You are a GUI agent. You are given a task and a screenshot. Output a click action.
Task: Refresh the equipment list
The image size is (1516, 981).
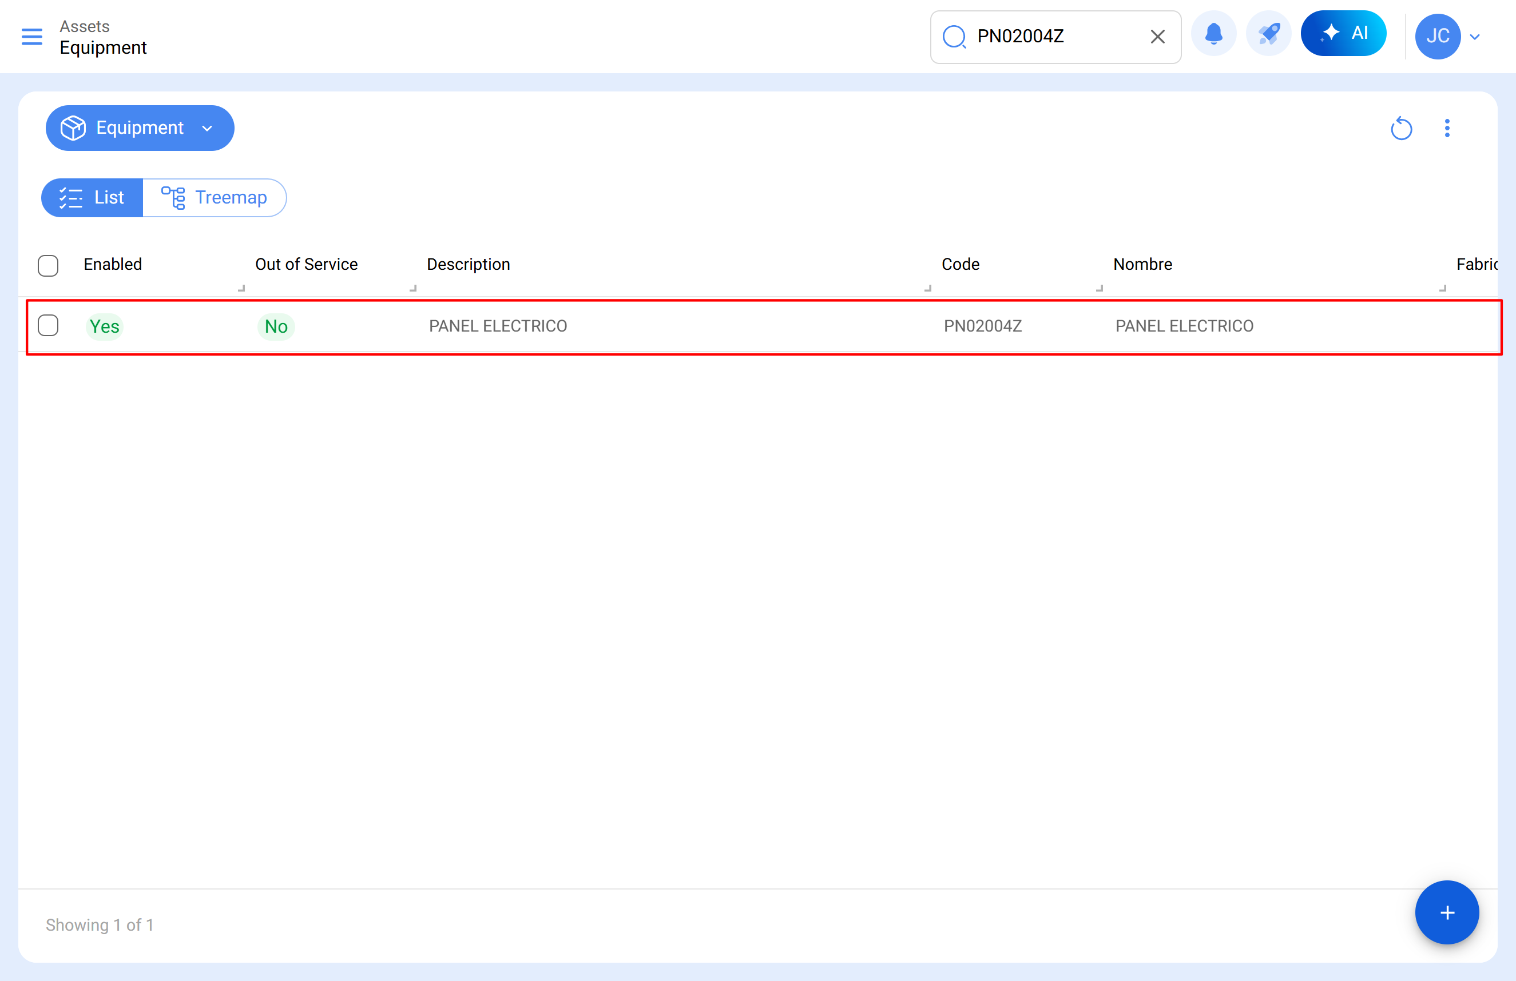(1400, 129)
